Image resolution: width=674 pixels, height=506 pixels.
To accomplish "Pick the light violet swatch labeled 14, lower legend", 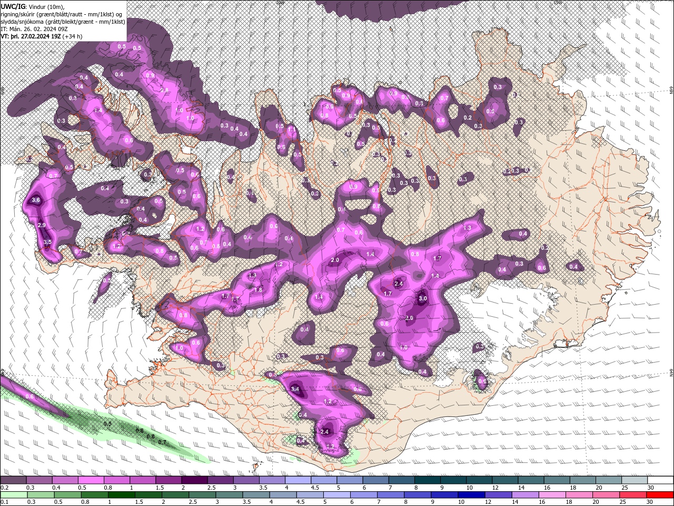I will click(524, 494).
